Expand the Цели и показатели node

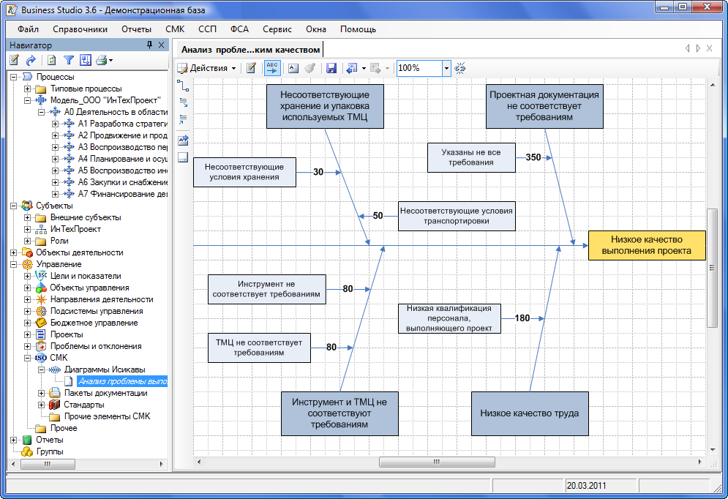27,276
